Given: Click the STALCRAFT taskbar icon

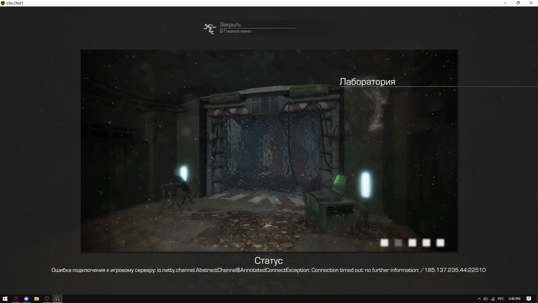Looking at the screenshot, I should [57, 299].
